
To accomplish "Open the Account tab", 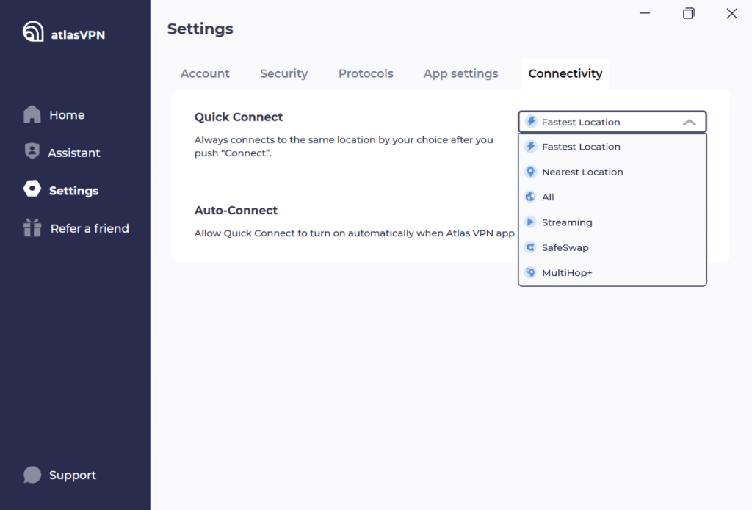I will click(x=205, y=73).
